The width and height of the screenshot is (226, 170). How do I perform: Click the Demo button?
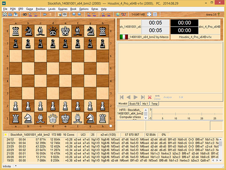[x=157, y=97]
